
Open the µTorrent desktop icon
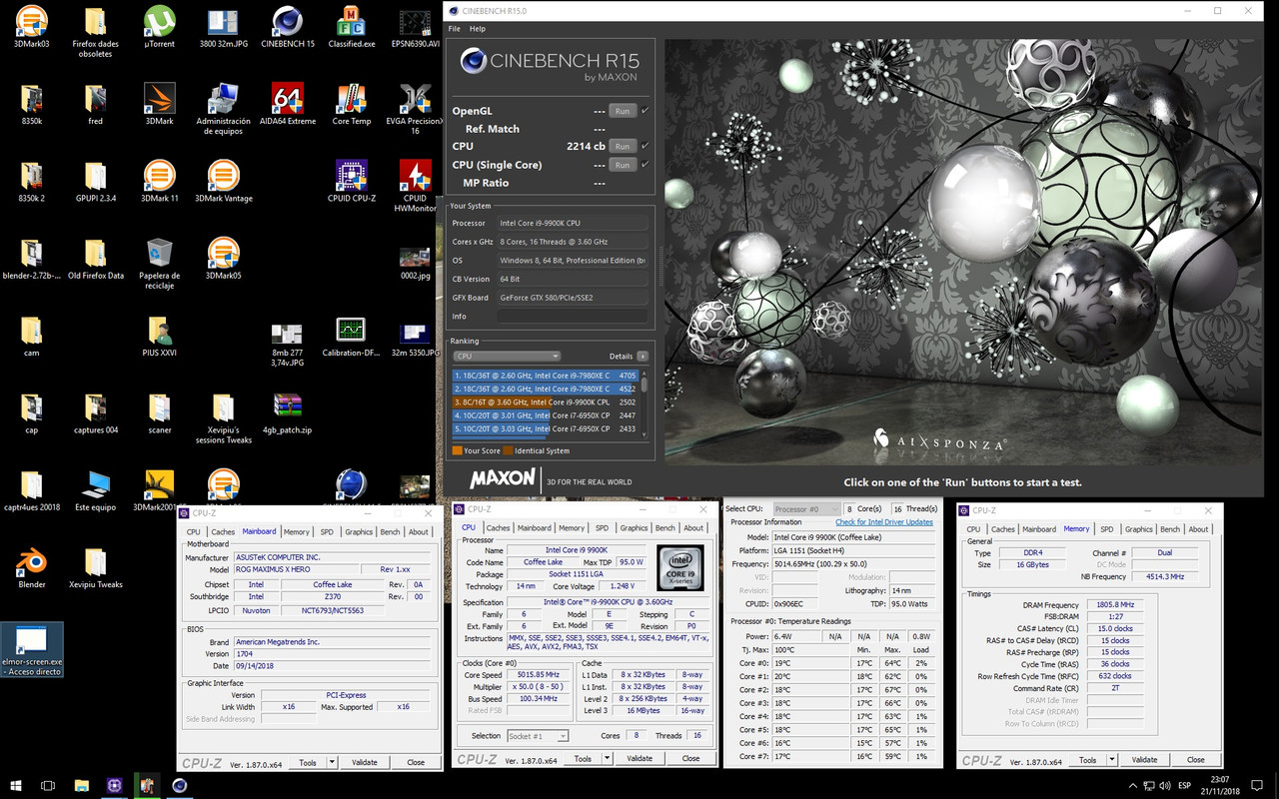[x=159, y=27]
